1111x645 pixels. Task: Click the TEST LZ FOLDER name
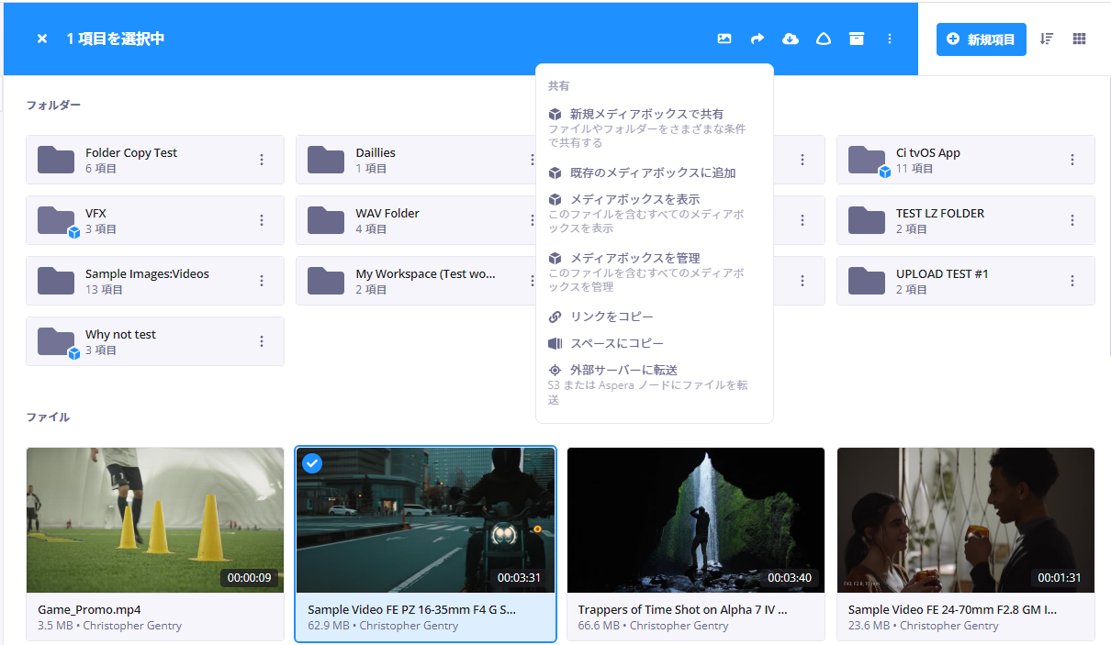[940, 214]
